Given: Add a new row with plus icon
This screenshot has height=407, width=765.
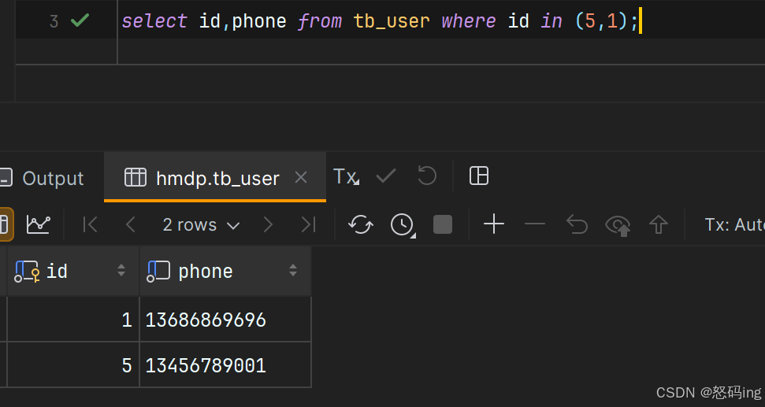Looking at the screenshot, I should tap(494, 225).
